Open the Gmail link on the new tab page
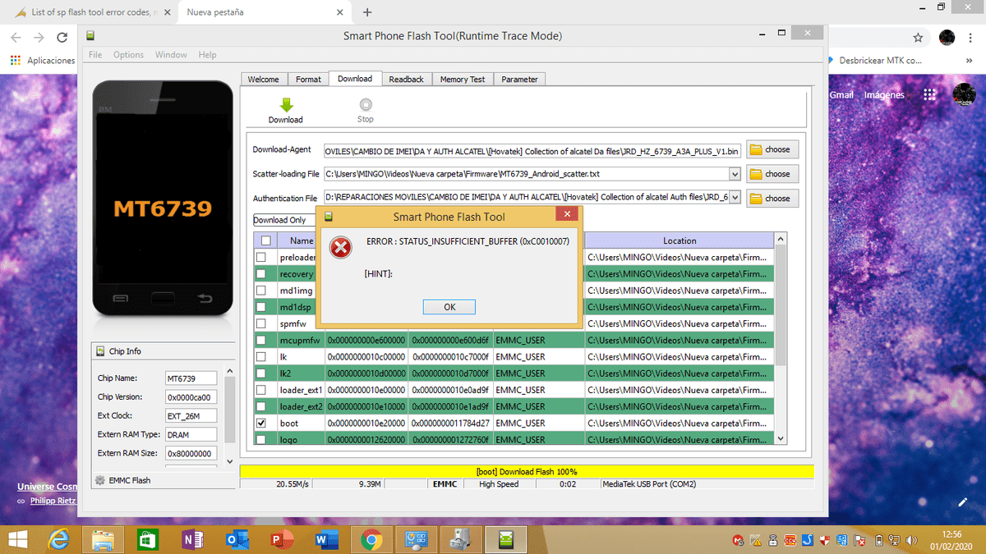Viewport: 986px width, 554px height. [x=842, y=95]
